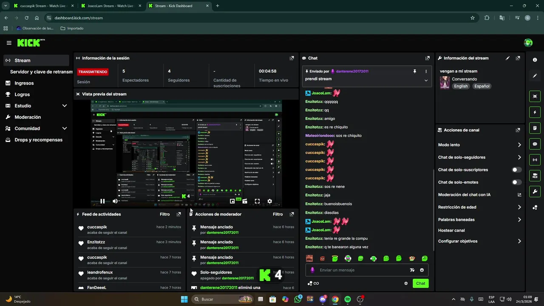Image resolution: width=544 pixels, height=306 pixels.
Task: Open the hamburger sidebar menu
Action: click(x=9, y=43)
